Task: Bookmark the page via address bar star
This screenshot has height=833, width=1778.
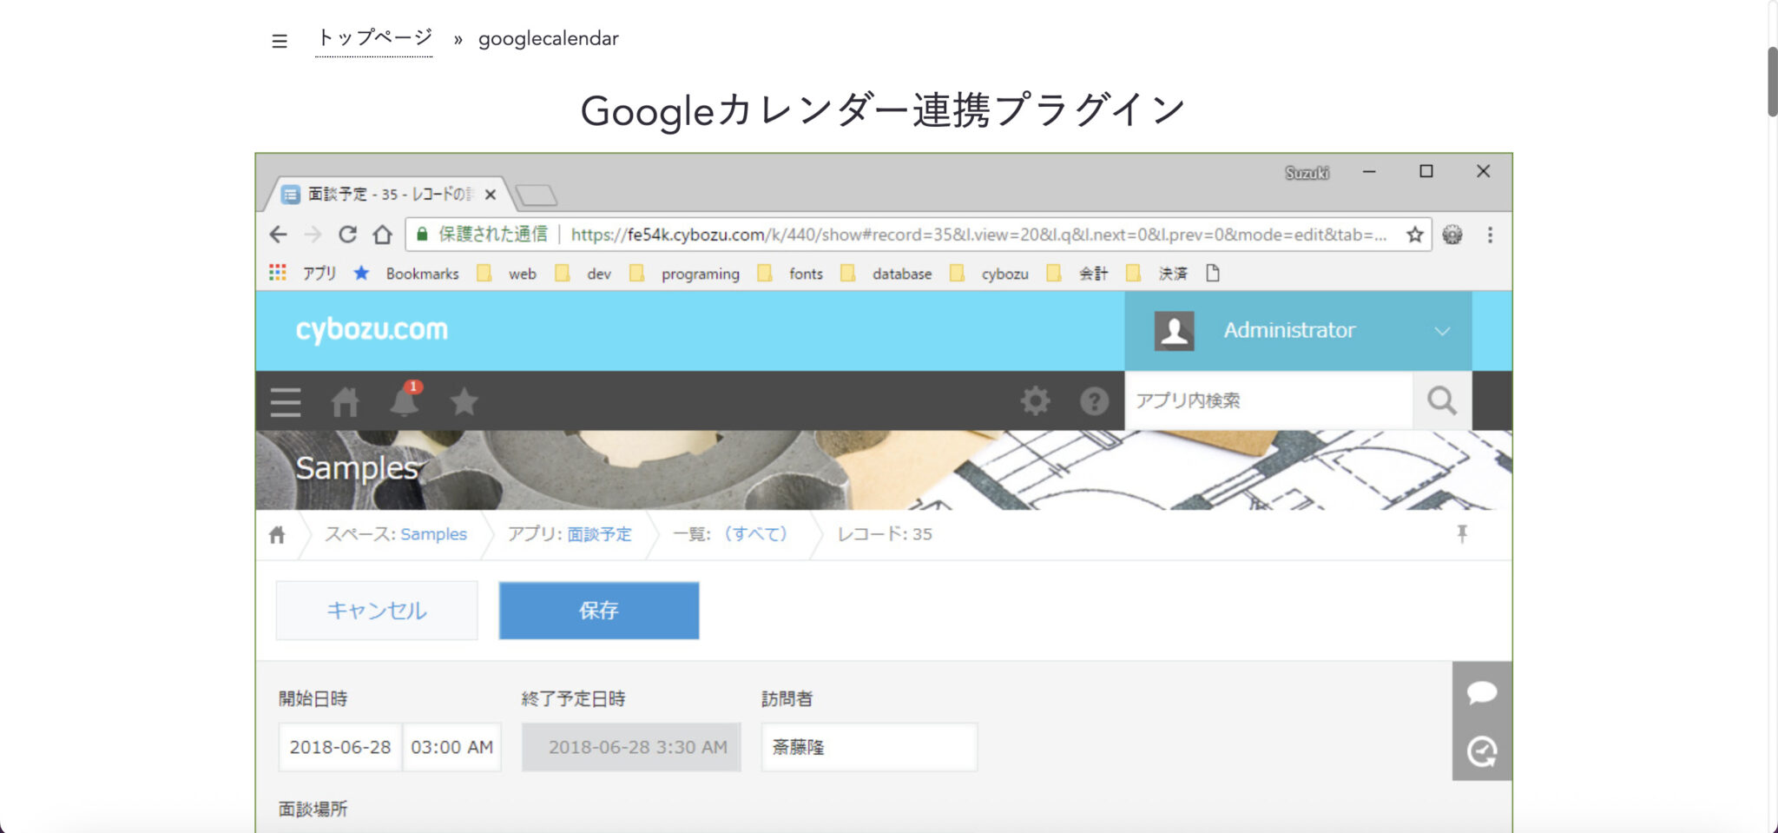Action: (x=1414, y=235)
